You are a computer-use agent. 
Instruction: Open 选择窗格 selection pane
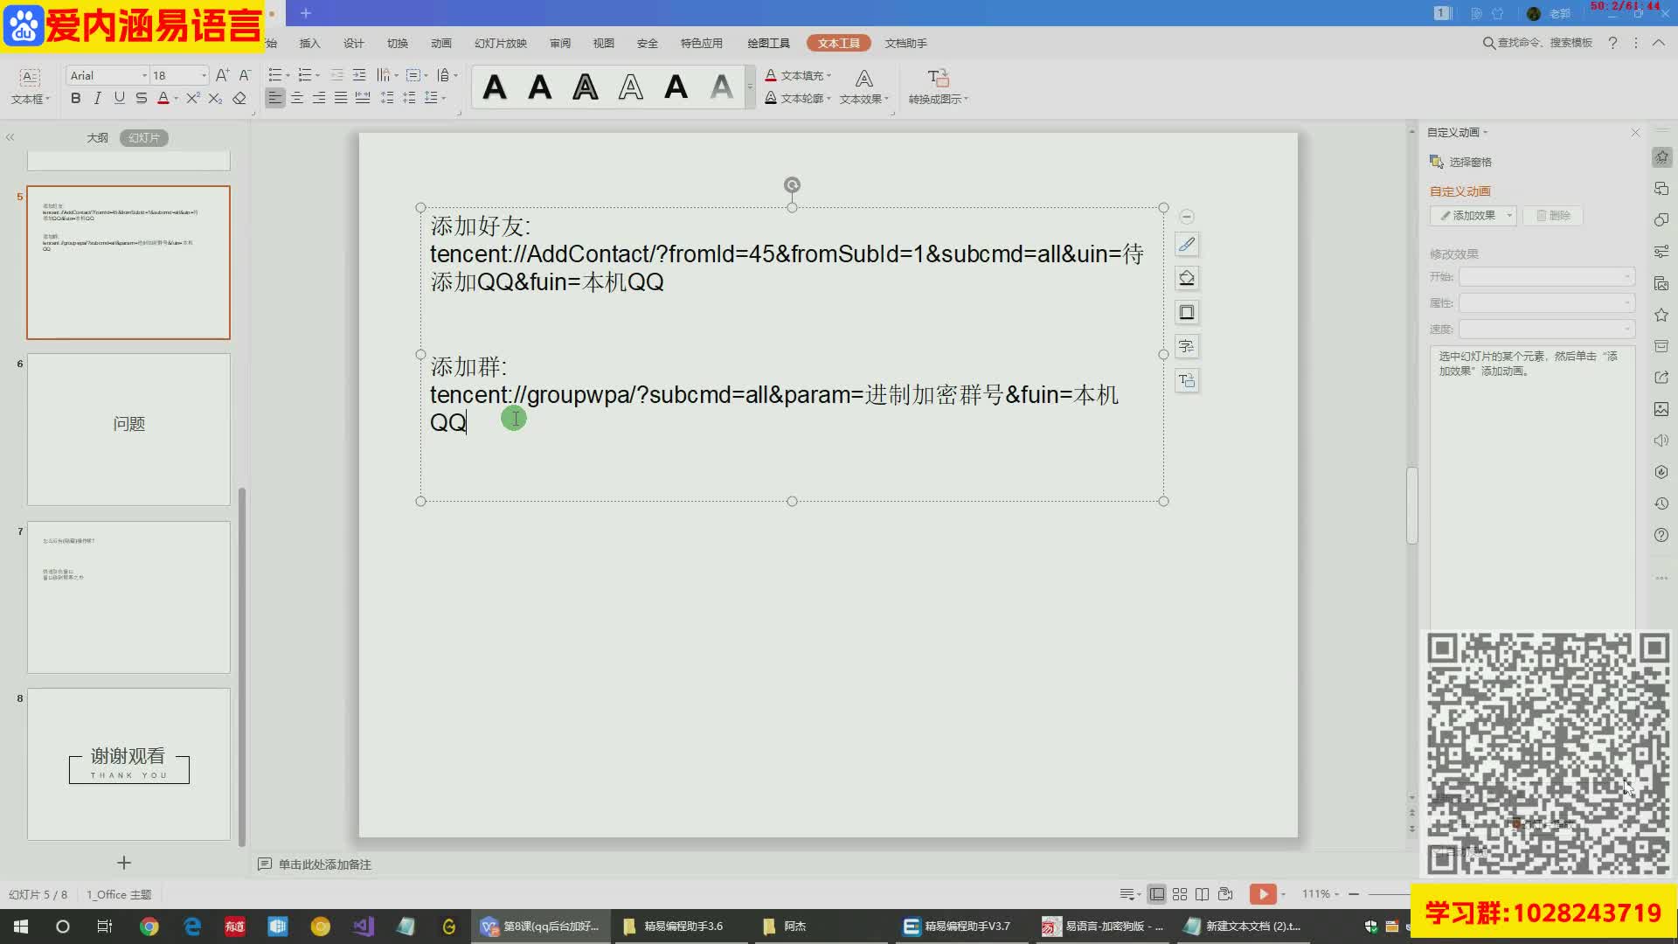tap(1461, 162)
